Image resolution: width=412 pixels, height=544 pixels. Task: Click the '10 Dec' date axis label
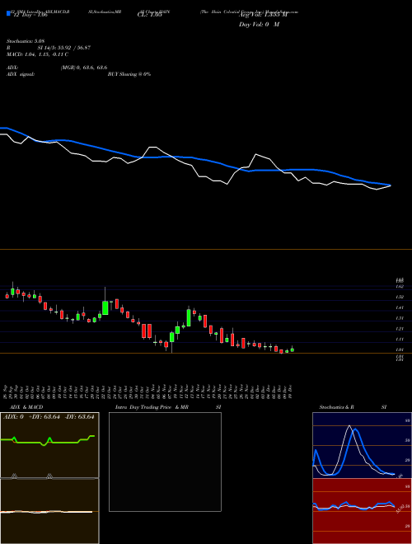coord(292,392)
